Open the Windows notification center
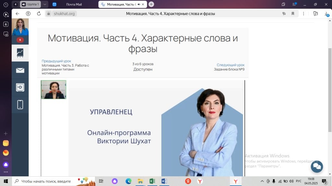332x186 pixels. coord(325,181)
